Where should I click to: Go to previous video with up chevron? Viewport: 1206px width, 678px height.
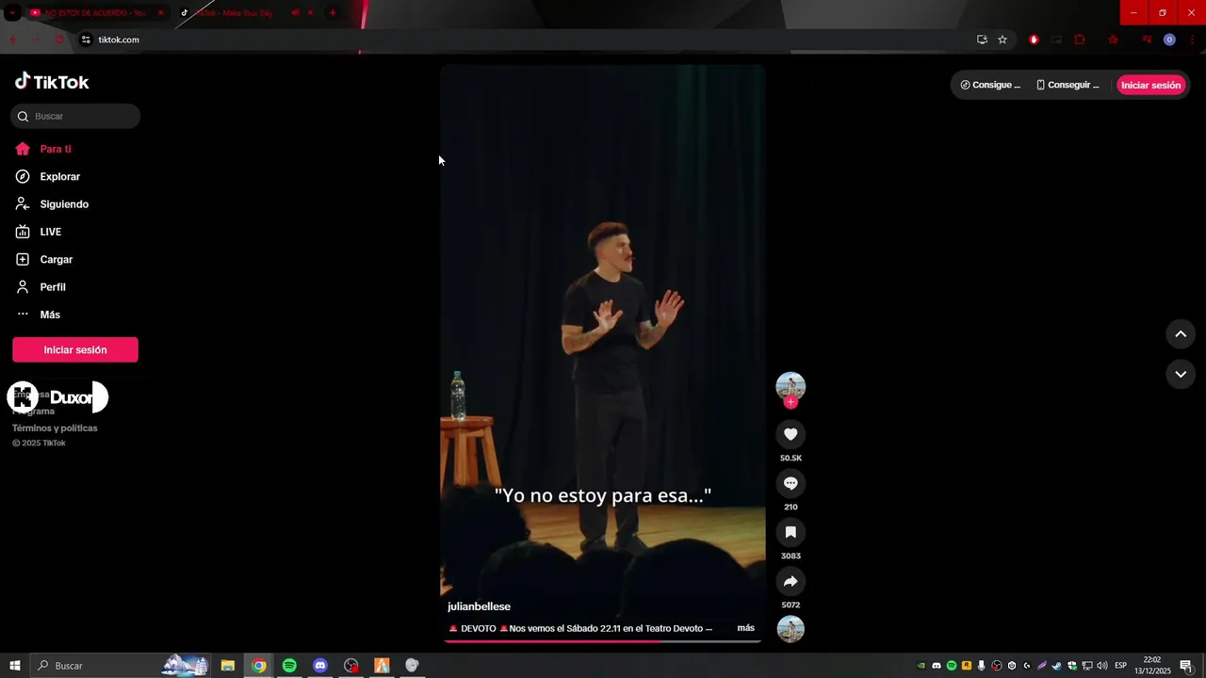pos(1181,334)
